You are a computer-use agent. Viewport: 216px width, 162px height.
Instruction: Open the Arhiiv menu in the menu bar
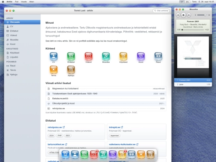coord(9,2)
